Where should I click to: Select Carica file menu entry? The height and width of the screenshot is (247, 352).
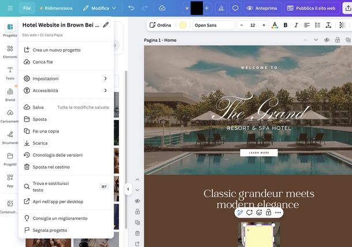point(66,62)
